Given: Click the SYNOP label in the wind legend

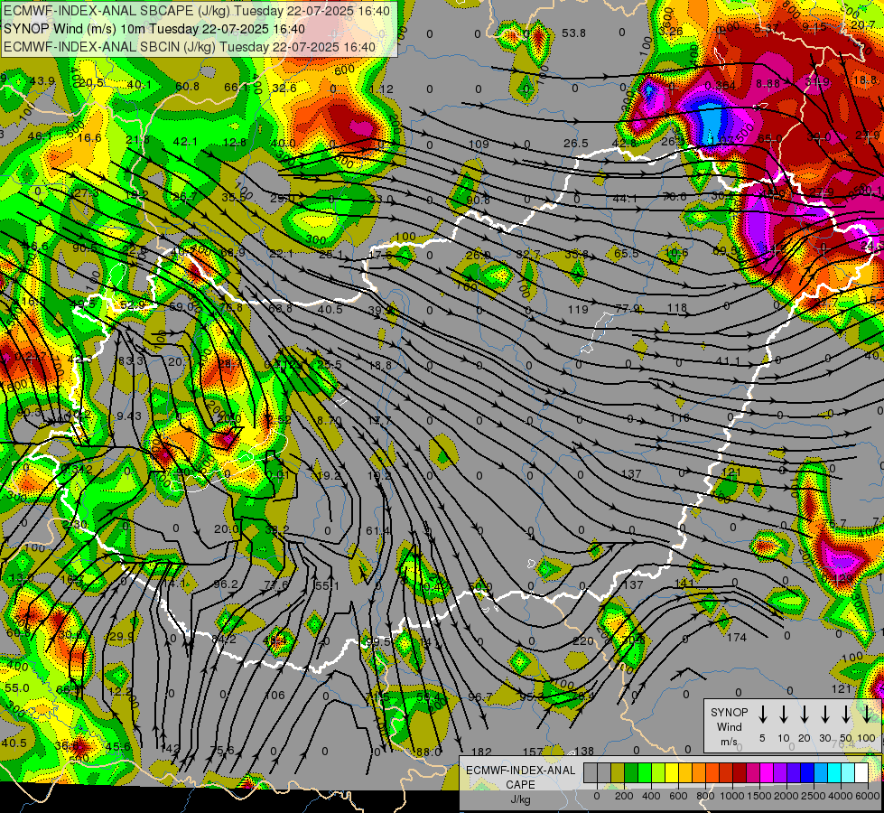Looking at the screenshot, I should 729,712.
